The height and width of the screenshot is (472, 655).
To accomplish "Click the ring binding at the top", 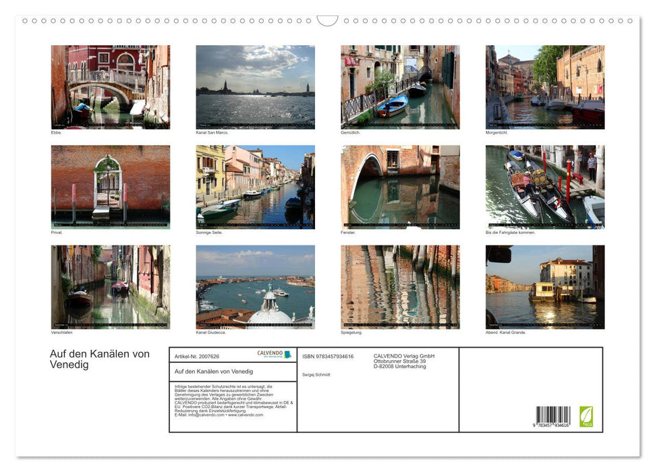I will pyautogui.click(x=327, y=22).
